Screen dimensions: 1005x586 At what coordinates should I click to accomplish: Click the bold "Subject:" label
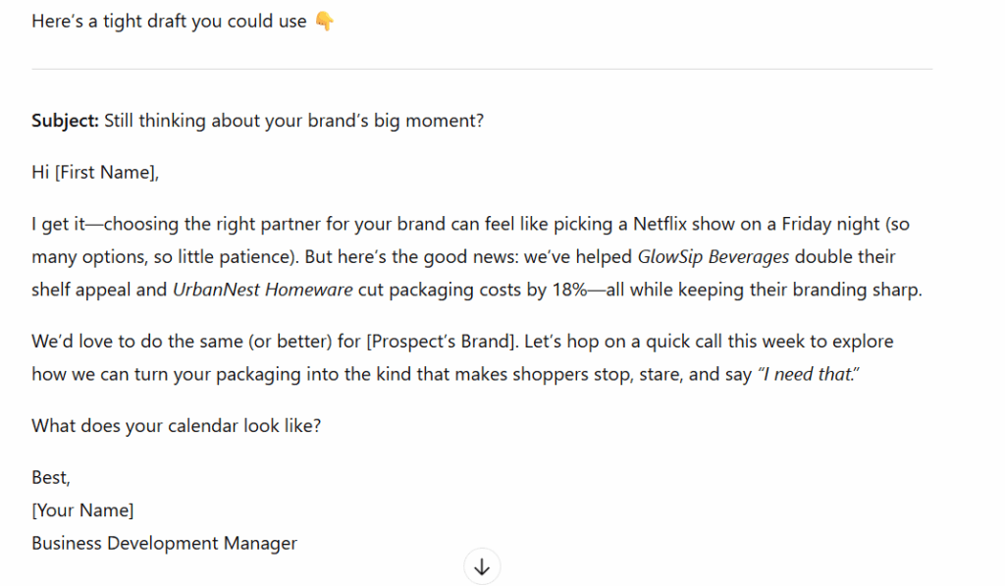(x=65, y=122)
